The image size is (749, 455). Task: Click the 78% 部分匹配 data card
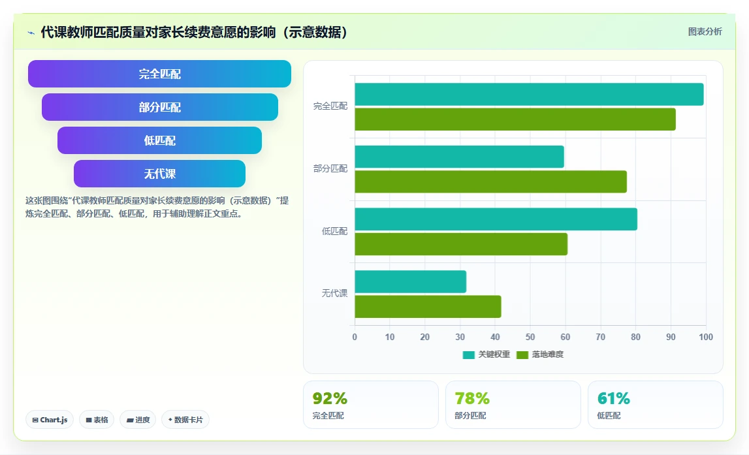[513, 405]
